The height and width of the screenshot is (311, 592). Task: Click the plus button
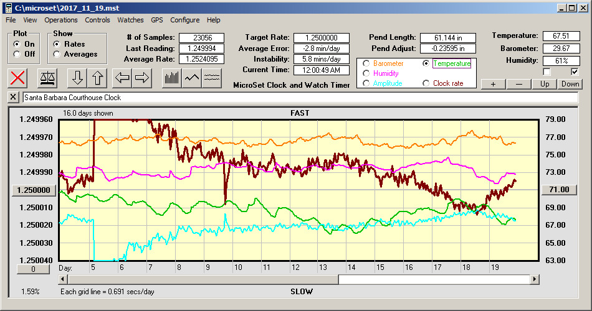tap(493, 84)
